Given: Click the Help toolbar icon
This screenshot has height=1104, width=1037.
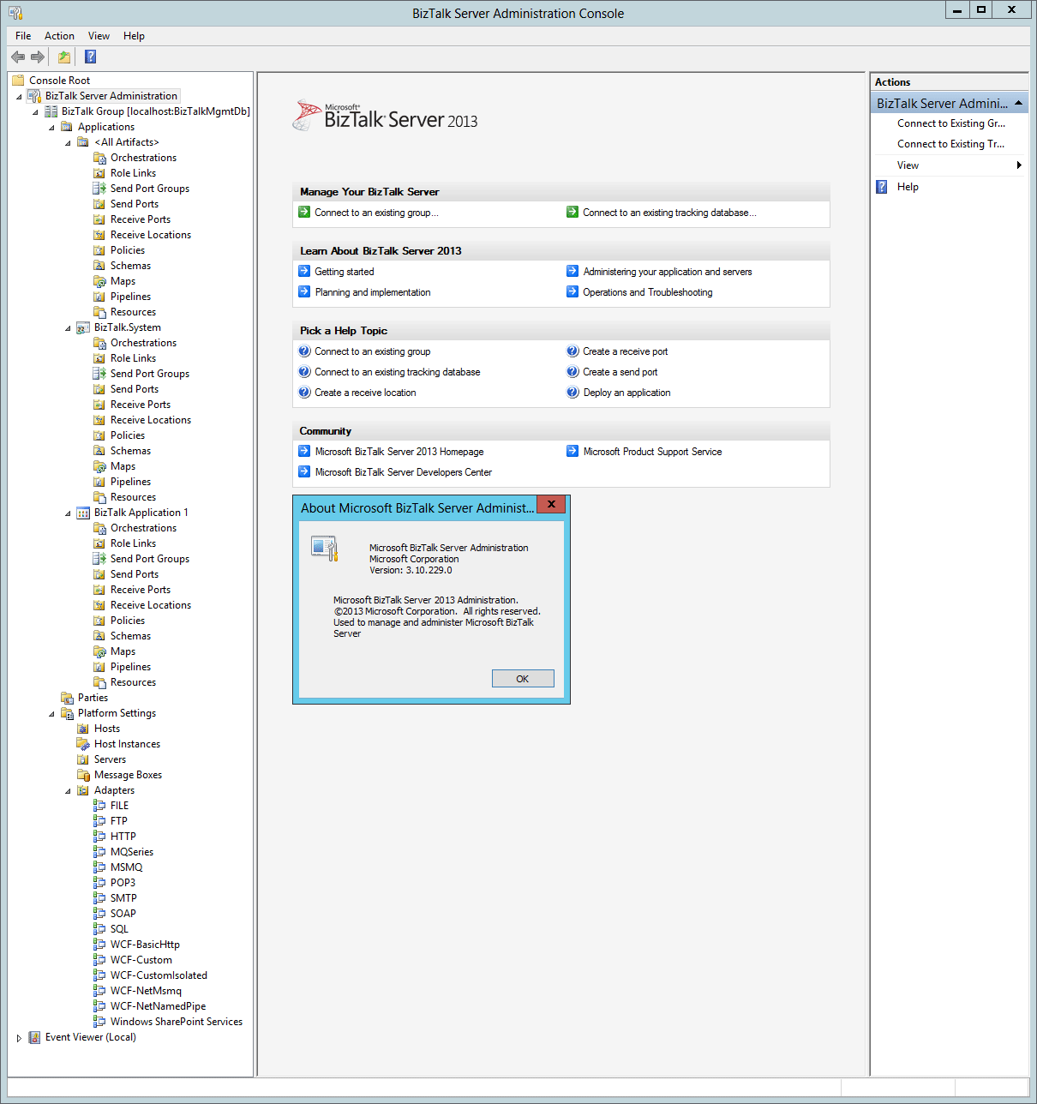Looking at the screenshot, I should [90, 57].
